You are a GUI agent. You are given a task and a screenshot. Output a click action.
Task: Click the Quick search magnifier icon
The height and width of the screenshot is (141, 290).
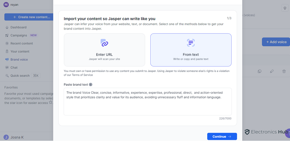coord(7,76)
